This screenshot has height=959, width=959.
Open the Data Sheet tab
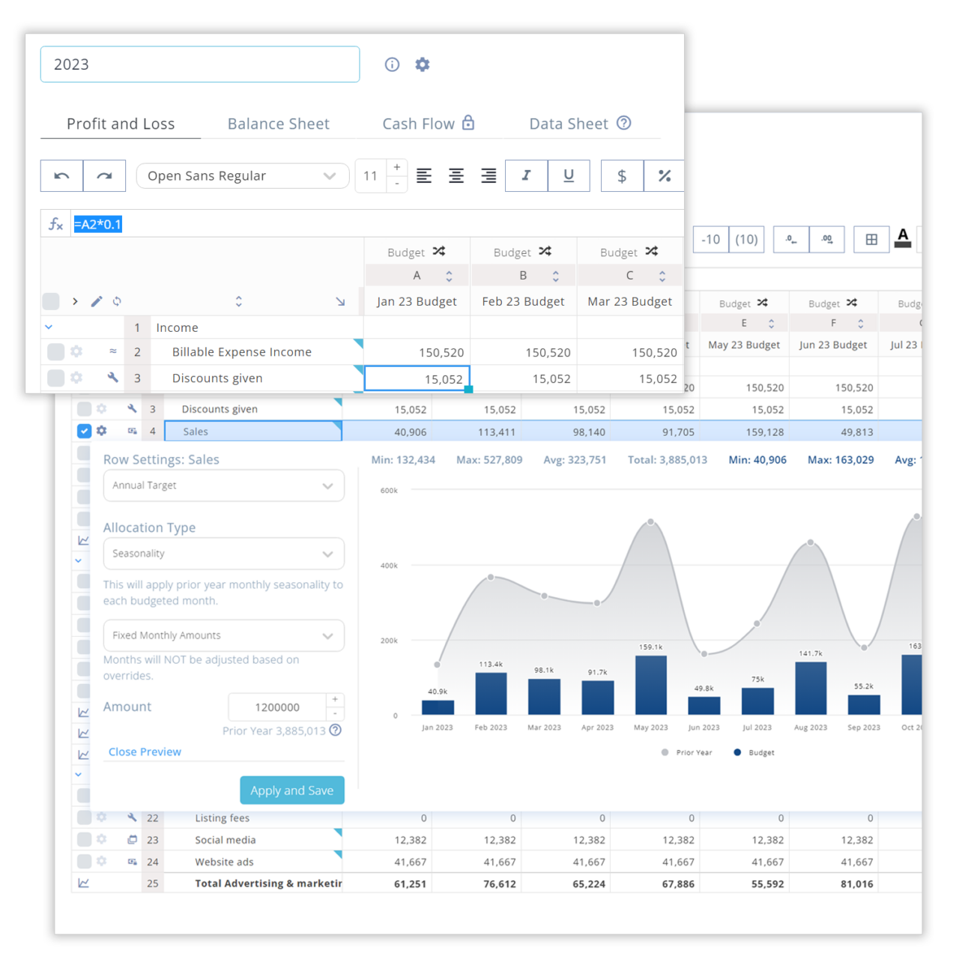click(568, 124)
